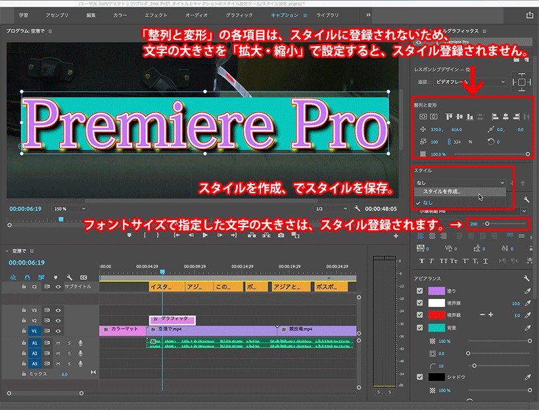Image resolution: width=539 pixels, height=410 pixels.
Task: Adjust the font size 200 slider
Action: coord(487,224)
